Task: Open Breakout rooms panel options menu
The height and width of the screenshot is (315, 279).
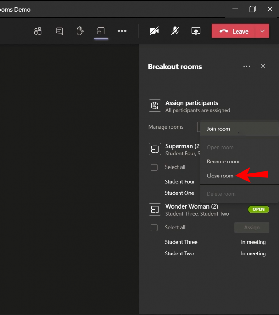Action: click(x=247, y=66)
